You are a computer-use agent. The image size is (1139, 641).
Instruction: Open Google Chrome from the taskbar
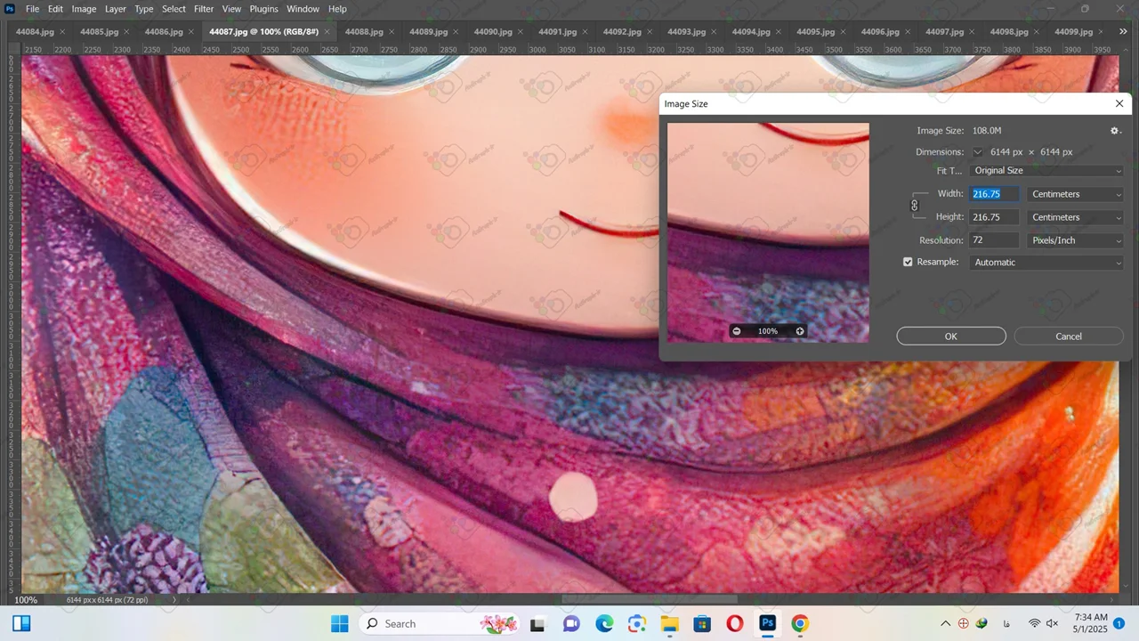(799, 623)
